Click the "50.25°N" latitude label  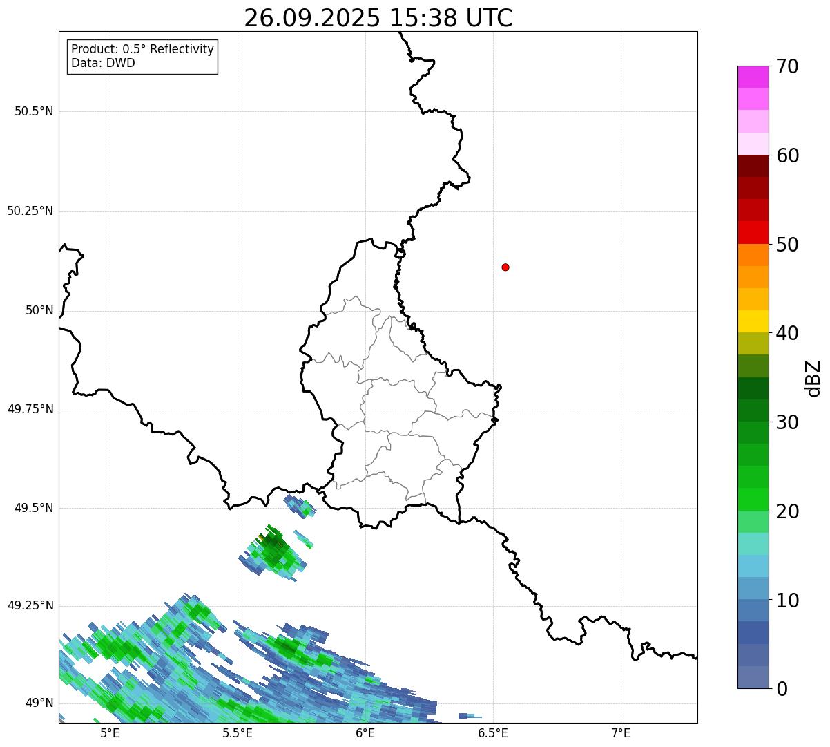(x=30, y=211)
